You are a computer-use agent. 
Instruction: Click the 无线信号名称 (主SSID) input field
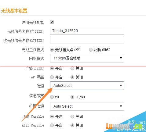pos(87,31)
